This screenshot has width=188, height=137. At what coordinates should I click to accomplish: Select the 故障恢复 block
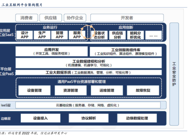(143, 91)
